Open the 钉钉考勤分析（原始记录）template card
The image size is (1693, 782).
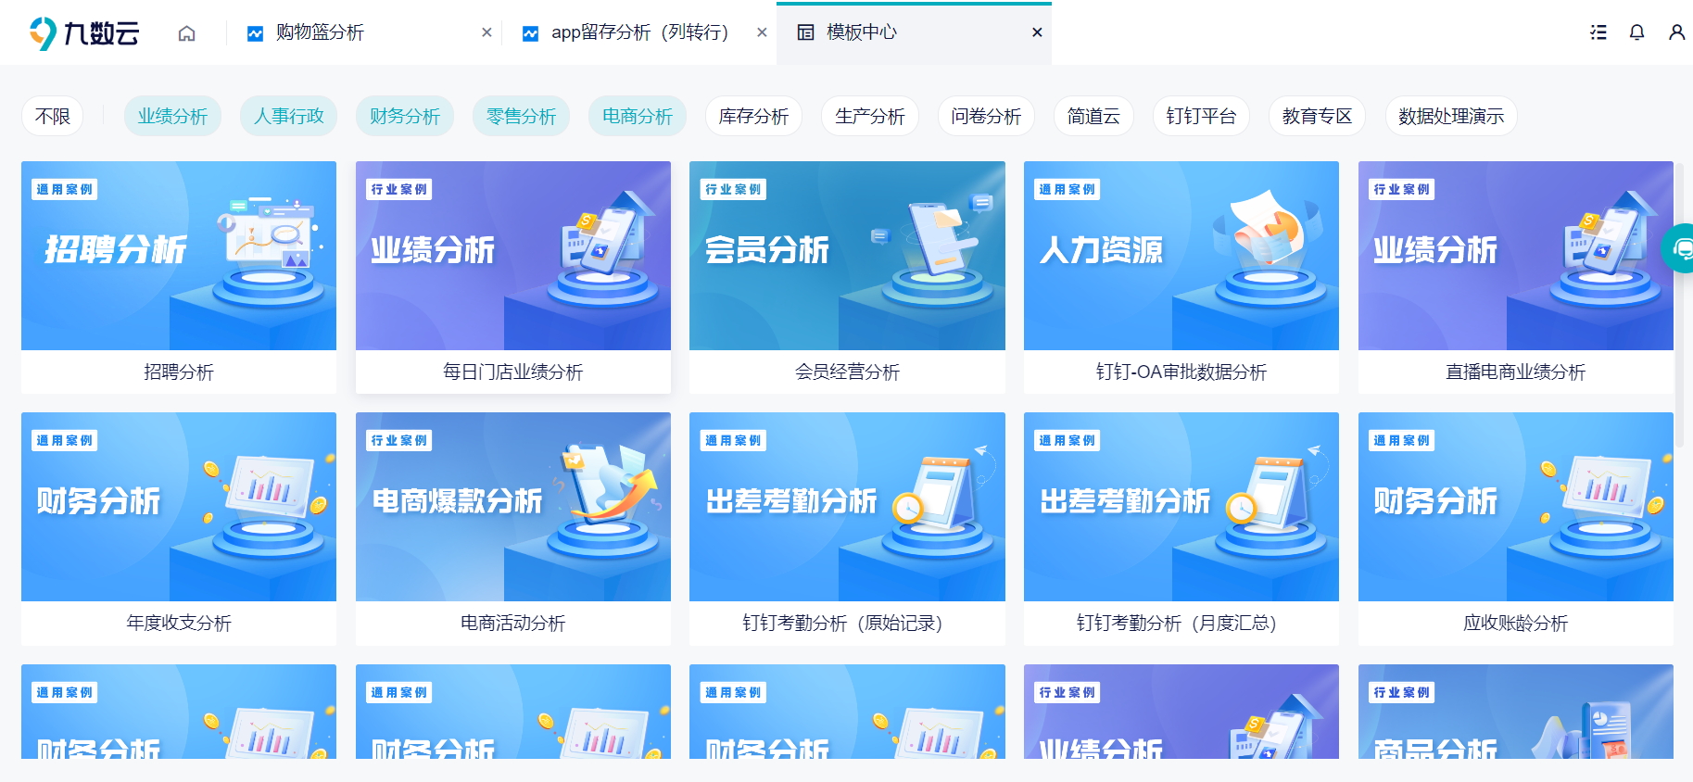point(847,529)
